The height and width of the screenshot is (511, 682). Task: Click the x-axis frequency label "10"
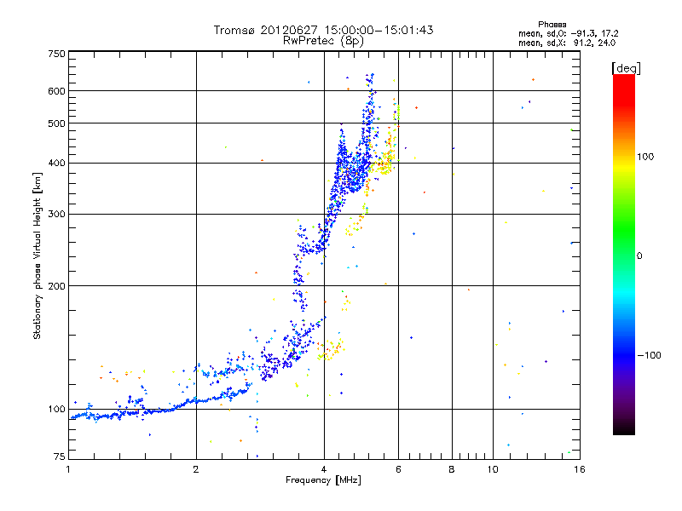pyautogui.click(x=493, y=469)
